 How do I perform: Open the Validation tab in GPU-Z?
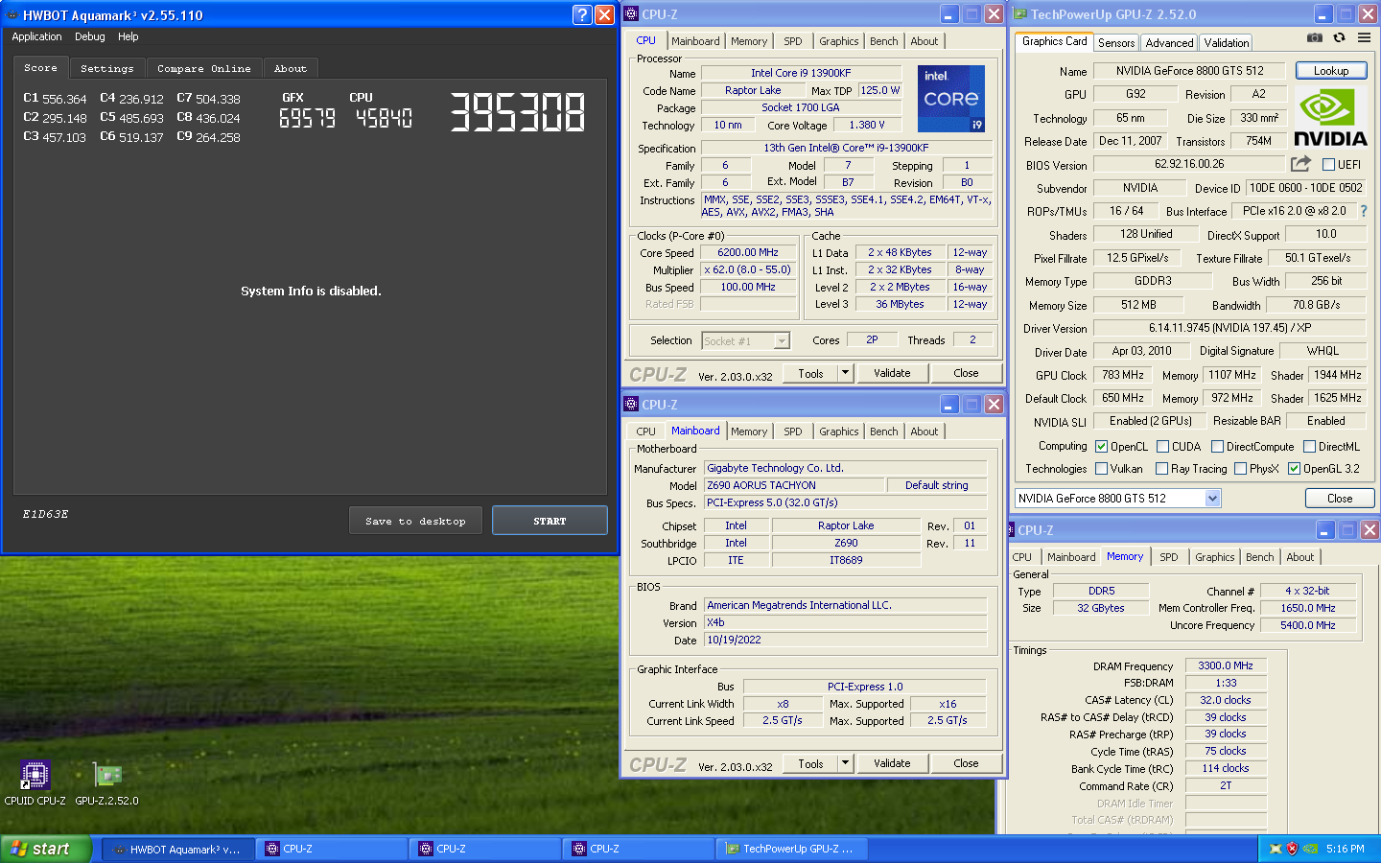click(1227, 42)
